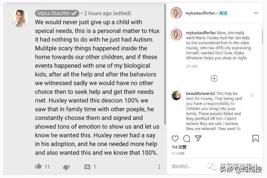Open the beautifulwreck2 username link
Viewport: 267px width, 178px height.
(x=199, y=93)
